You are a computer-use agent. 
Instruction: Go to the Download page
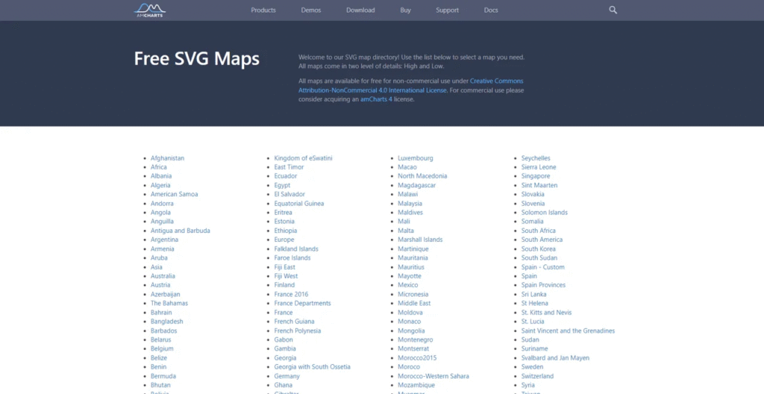pyautogui.click(x=360, y=10)
